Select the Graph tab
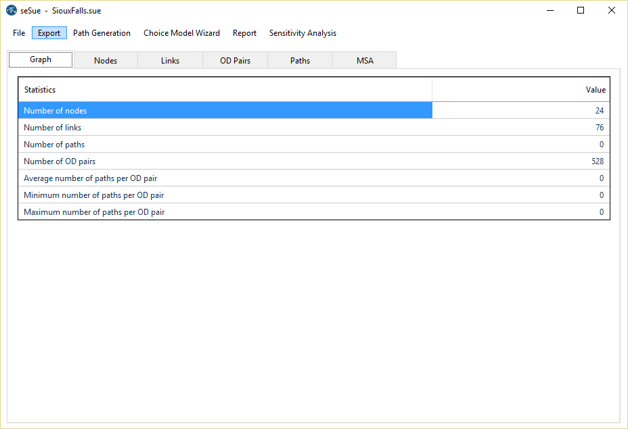Screen dimensions: 628x429 [41, 59]
